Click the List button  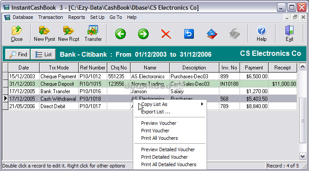tap(43, 54)
